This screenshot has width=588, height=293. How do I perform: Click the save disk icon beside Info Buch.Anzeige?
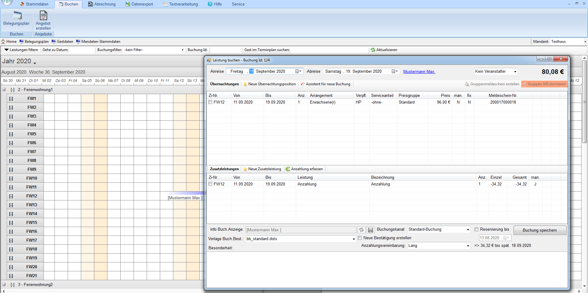371,230
